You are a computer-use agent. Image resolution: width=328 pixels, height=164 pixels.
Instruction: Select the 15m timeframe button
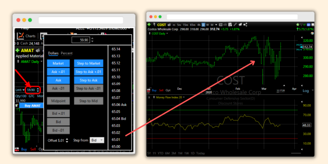tap(186, 25)
